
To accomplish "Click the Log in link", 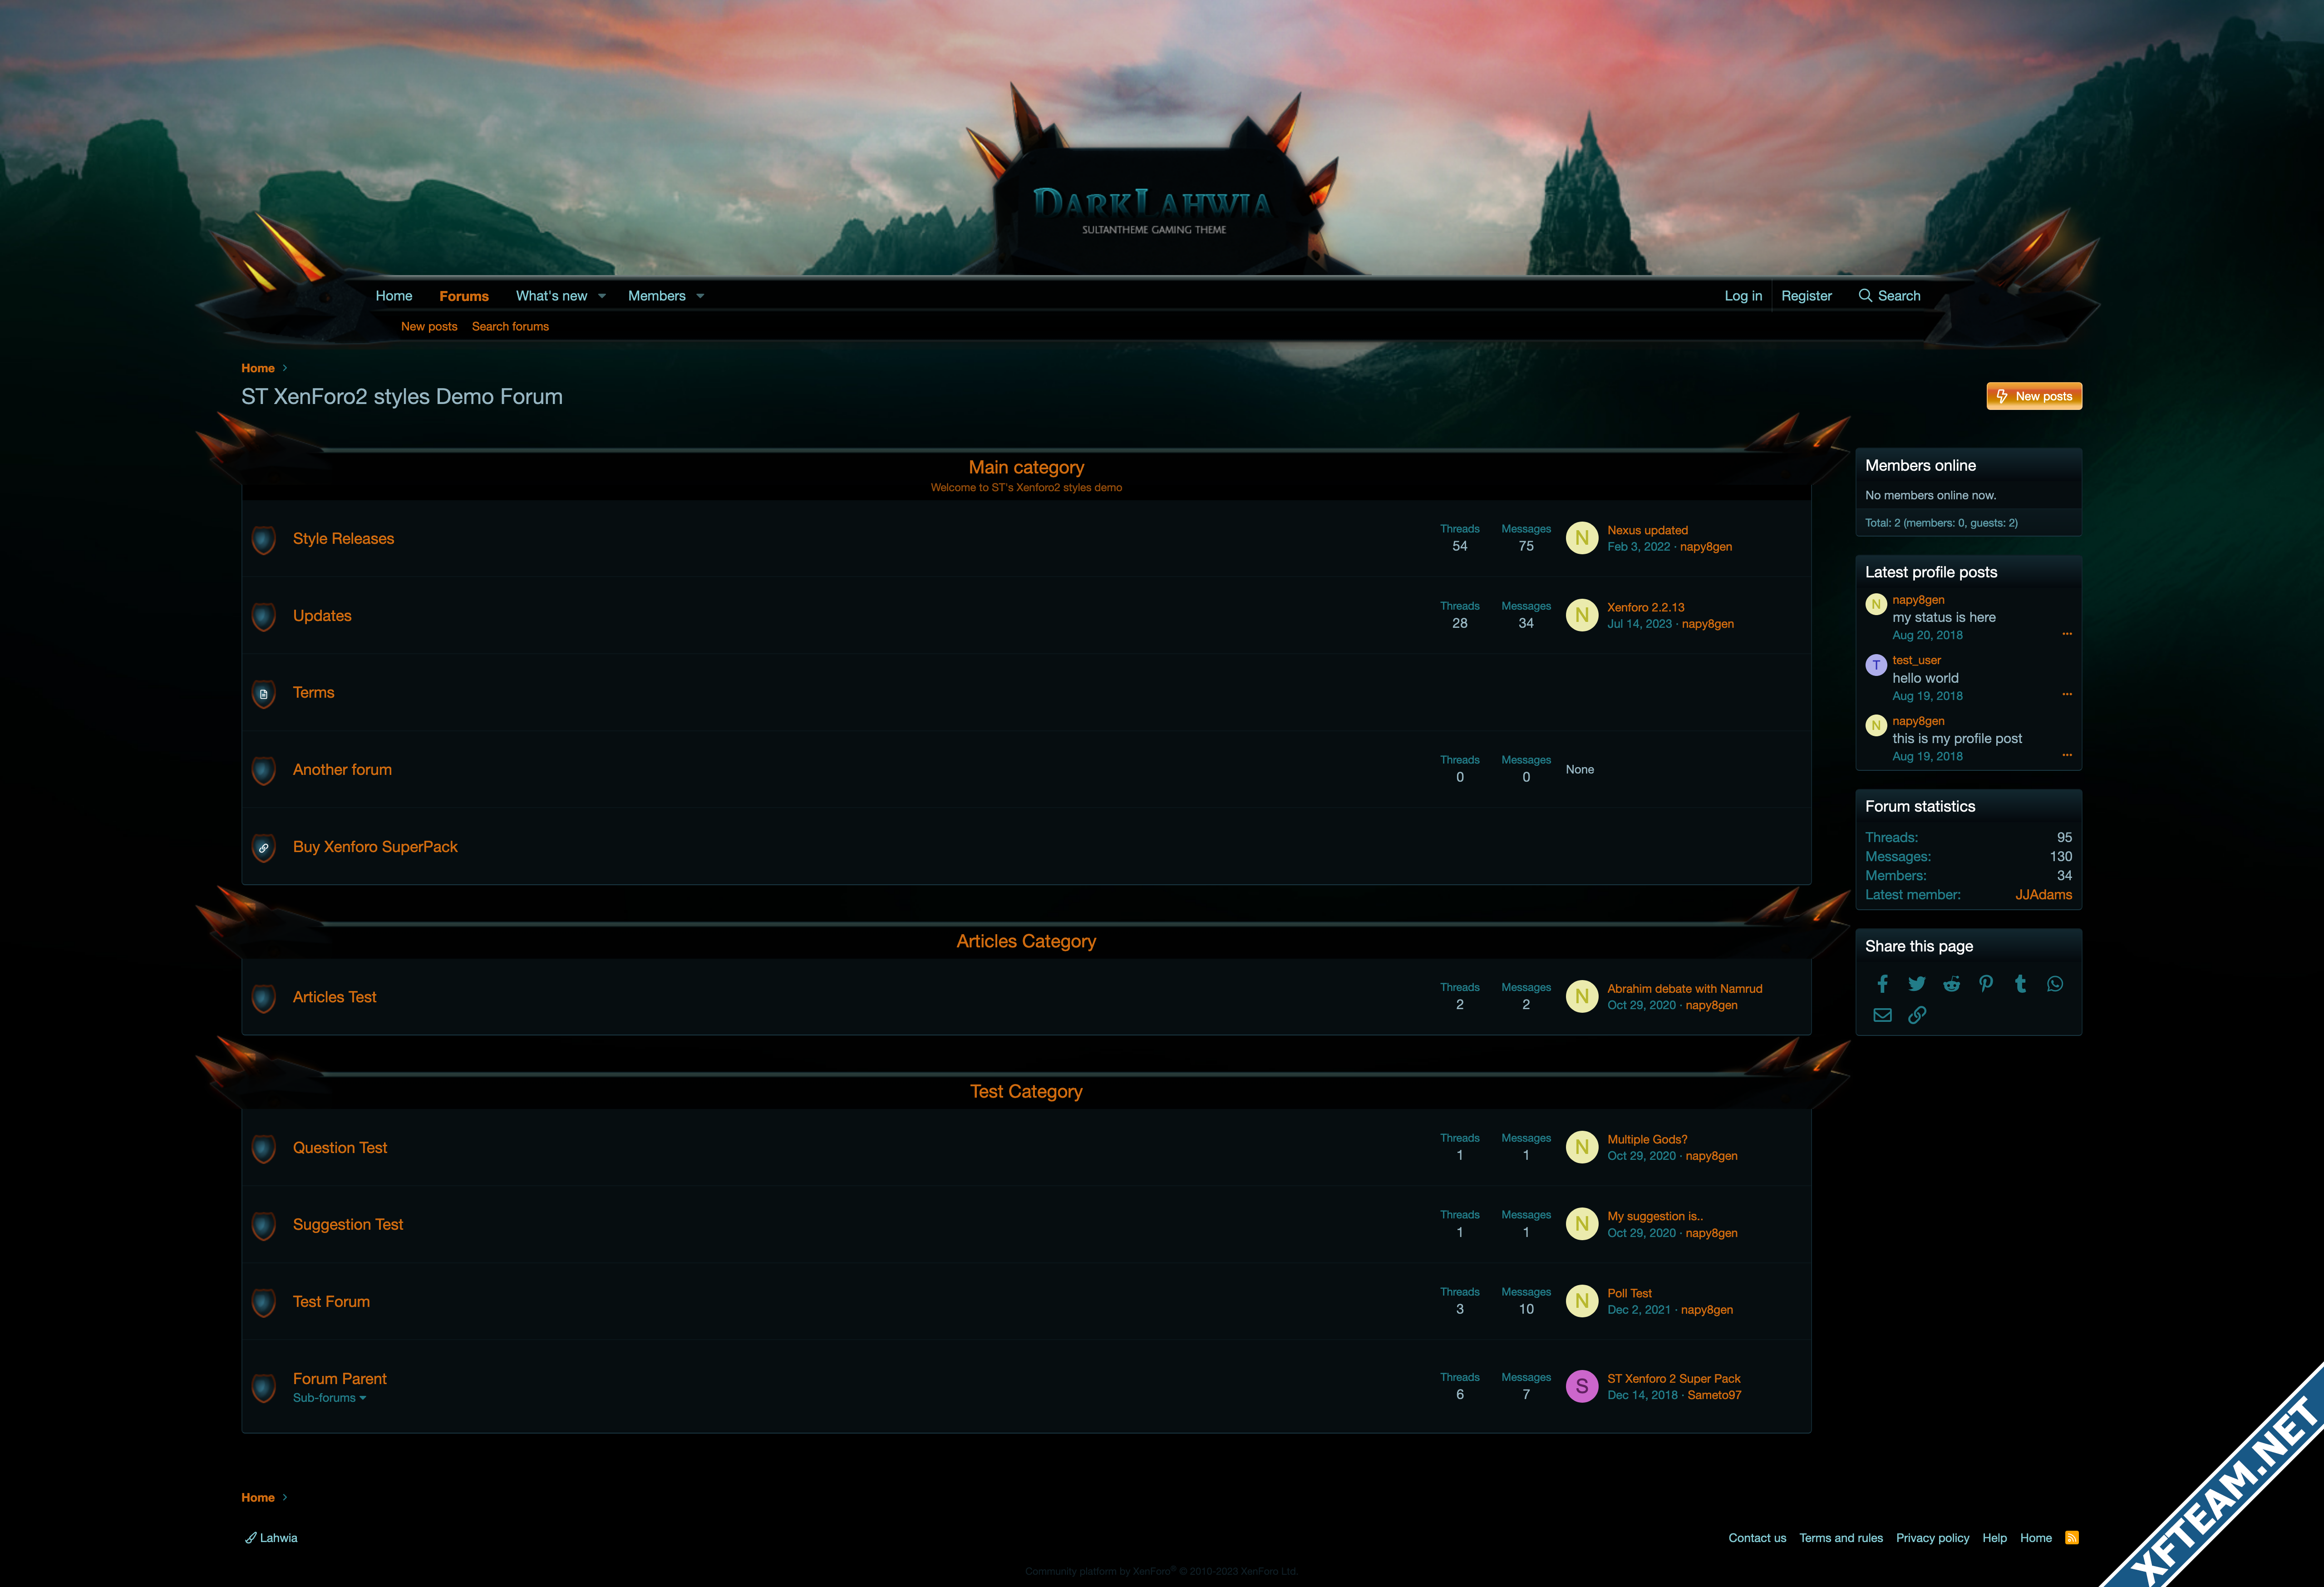I will click(1743, 296).
